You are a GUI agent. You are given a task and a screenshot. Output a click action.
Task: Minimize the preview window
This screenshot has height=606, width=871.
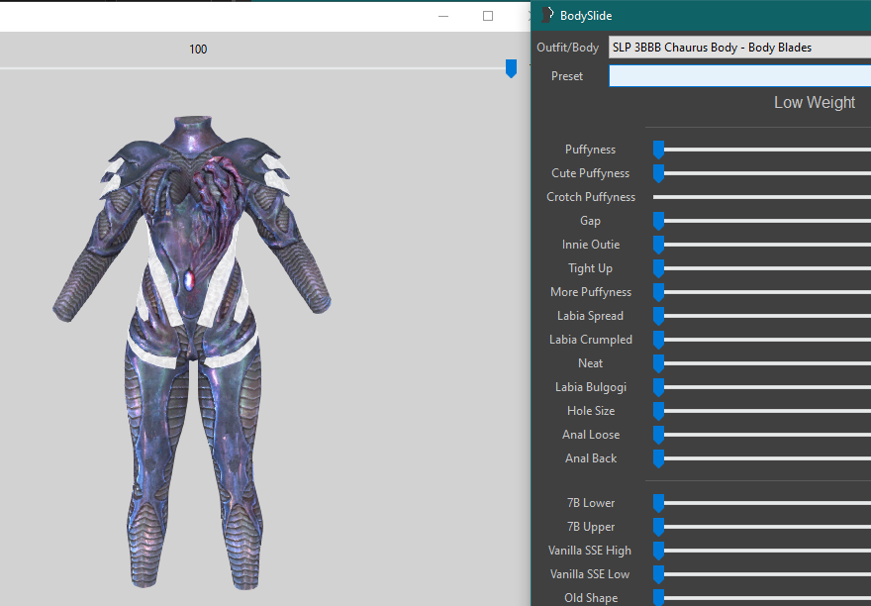point(443,16)
